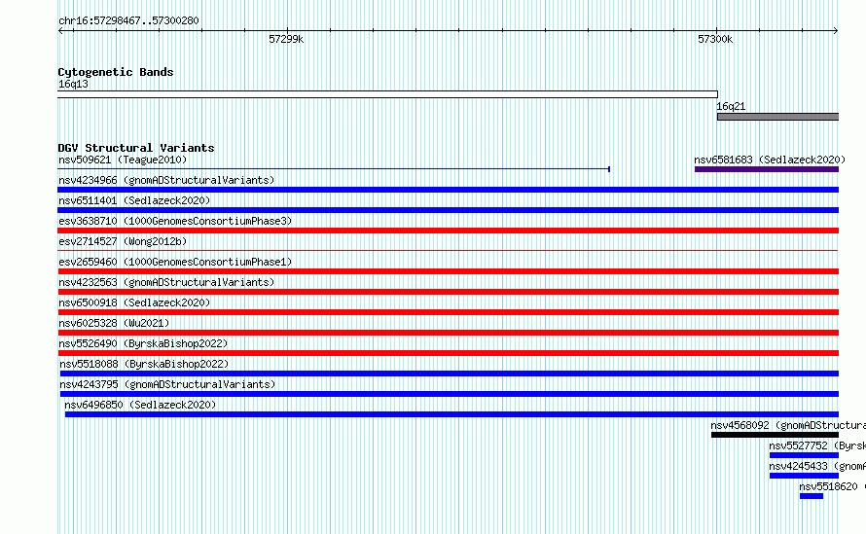
Task: Select the 16q13 cytogenetic band bar
Action: point(387,94)
